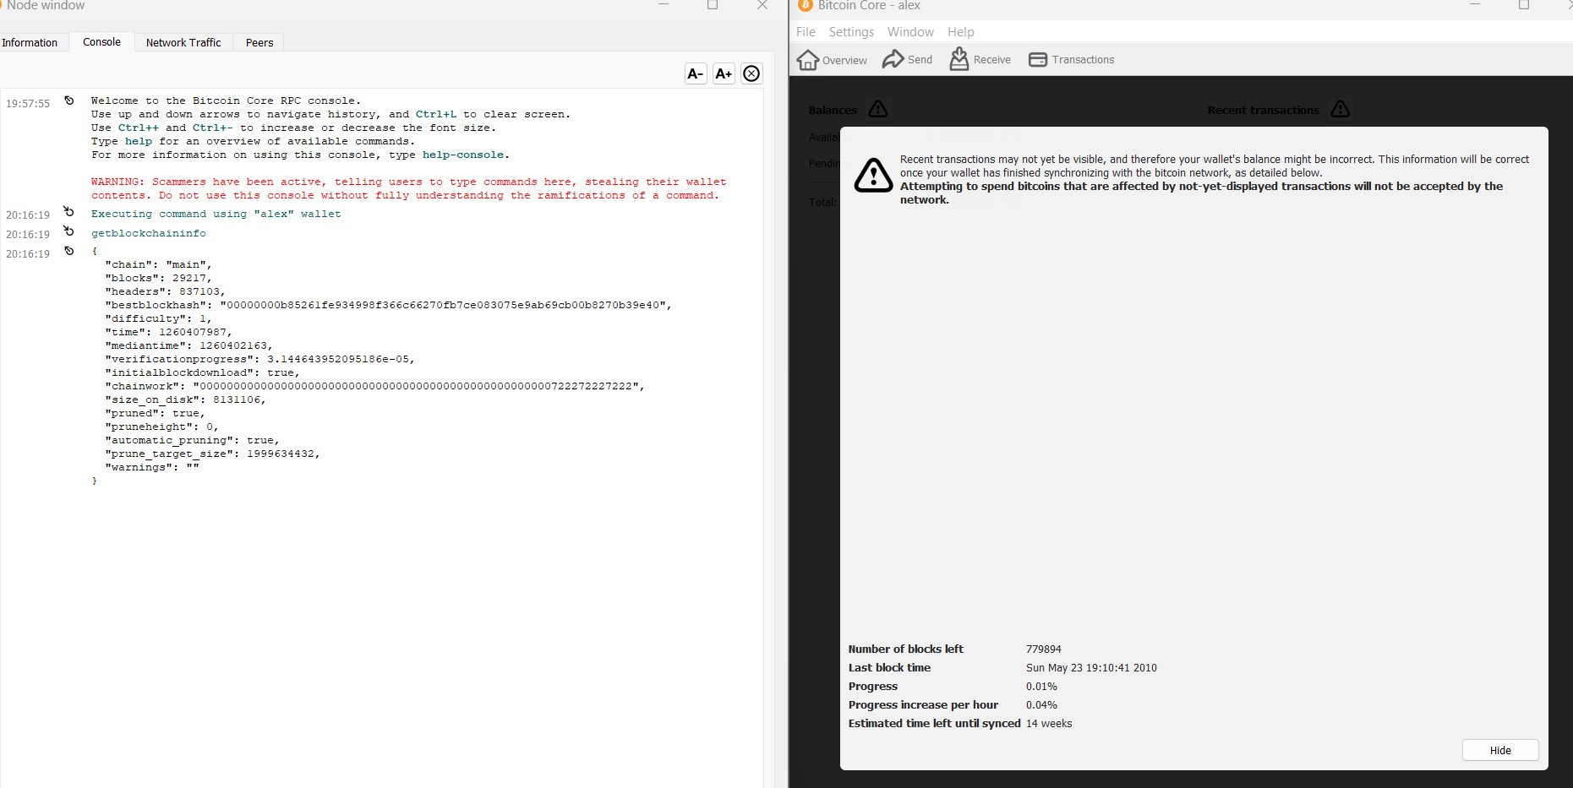
Task: Open the File menu
Action: click(806, 31)
